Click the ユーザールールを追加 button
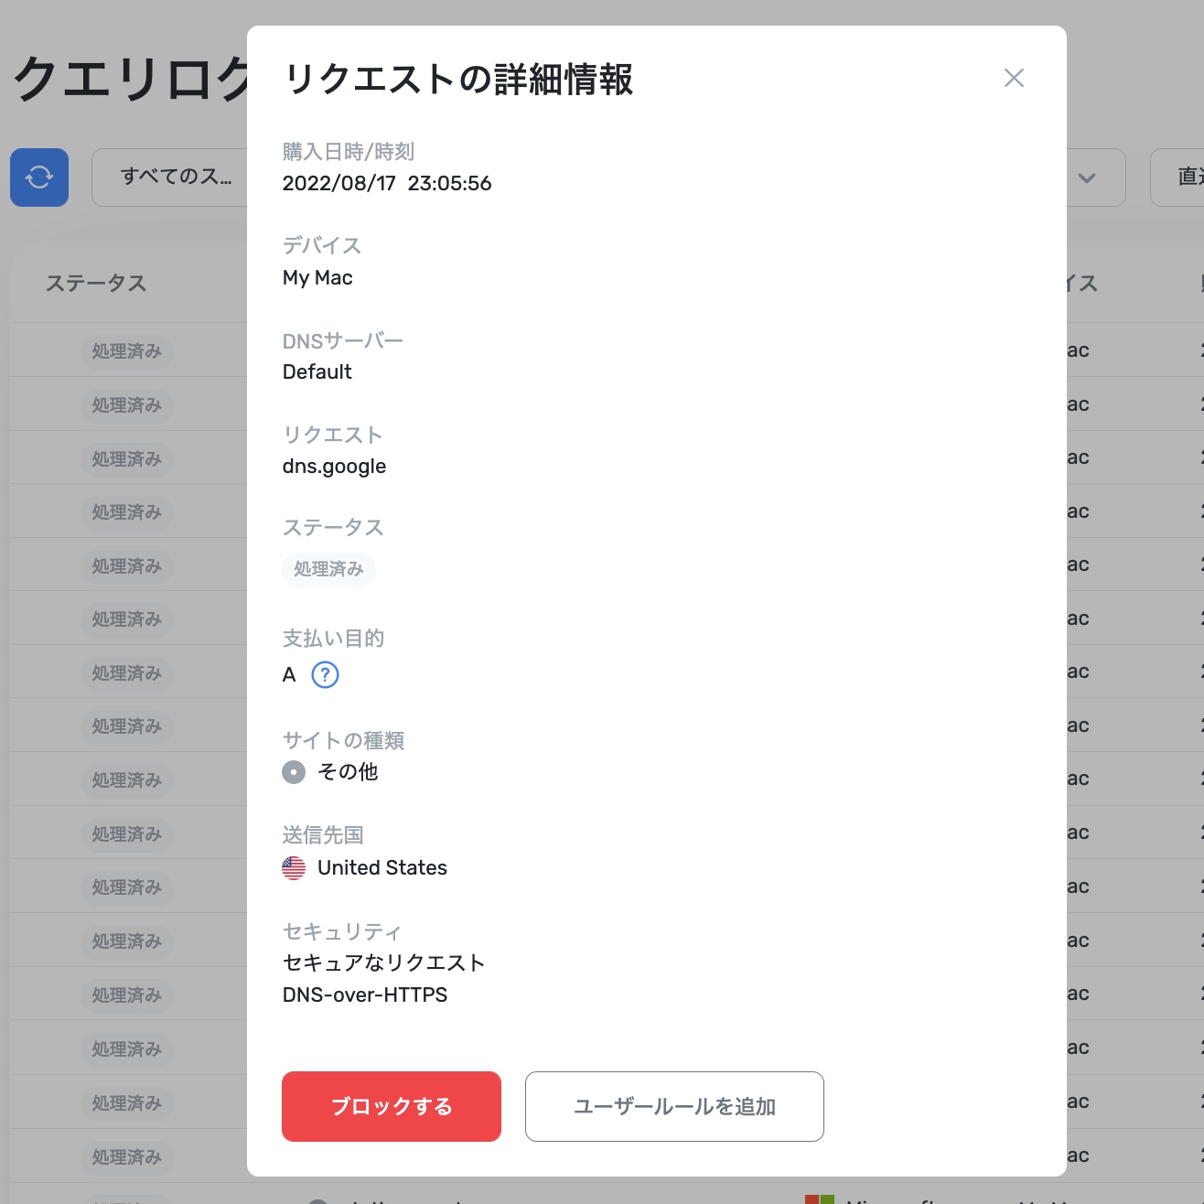 pyautogui.click(x=674, y=1106)
